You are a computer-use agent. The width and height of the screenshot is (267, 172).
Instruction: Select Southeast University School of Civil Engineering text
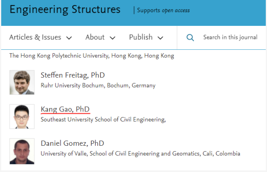(x=103, y=119)
